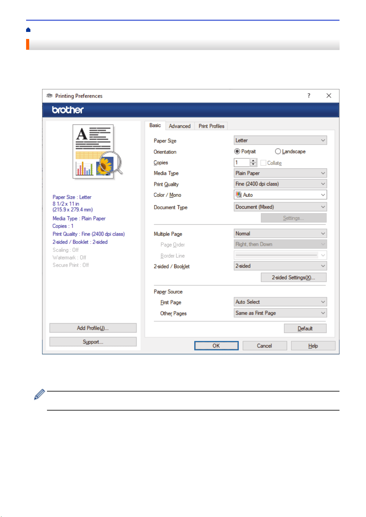Click the 'Printing Preferences' window title
The height and width of the screenshot is (517, 366).
[79, 96]
